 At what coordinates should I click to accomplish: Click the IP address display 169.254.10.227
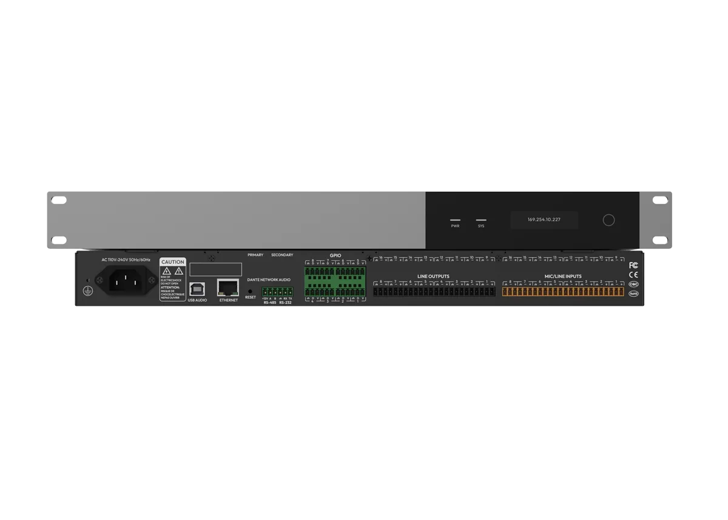[x=544, y=220]
